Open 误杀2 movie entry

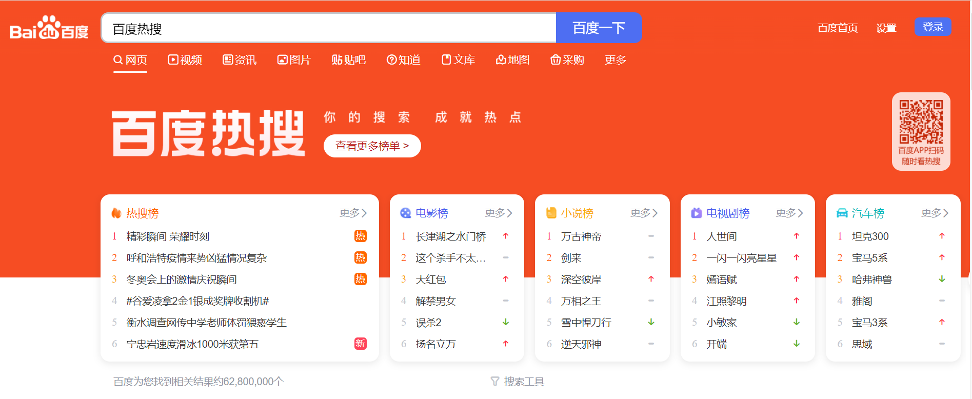[428, 323]
